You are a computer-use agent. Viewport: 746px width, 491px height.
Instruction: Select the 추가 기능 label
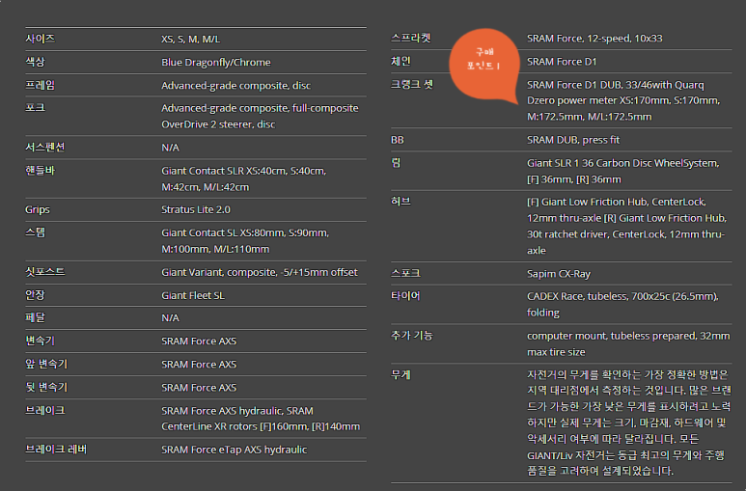[x=411, y=336]
